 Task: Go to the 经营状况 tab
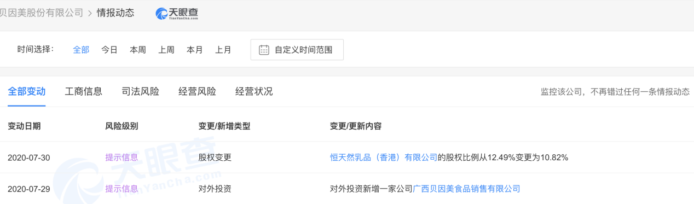tap(254, 91)
